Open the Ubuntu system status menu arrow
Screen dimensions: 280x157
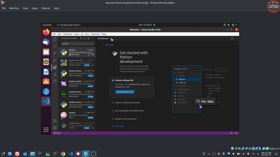point(236,25)
